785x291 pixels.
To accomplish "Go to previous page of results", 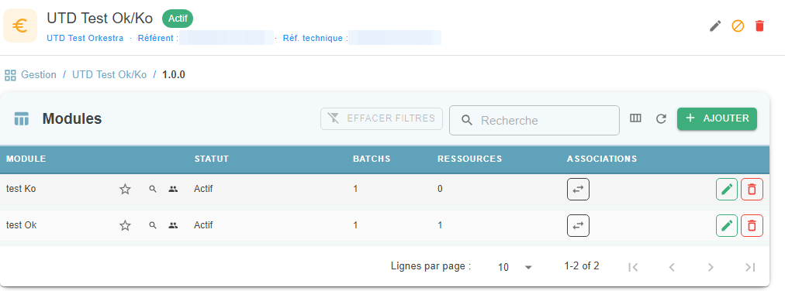I will (x=673, y=267).
